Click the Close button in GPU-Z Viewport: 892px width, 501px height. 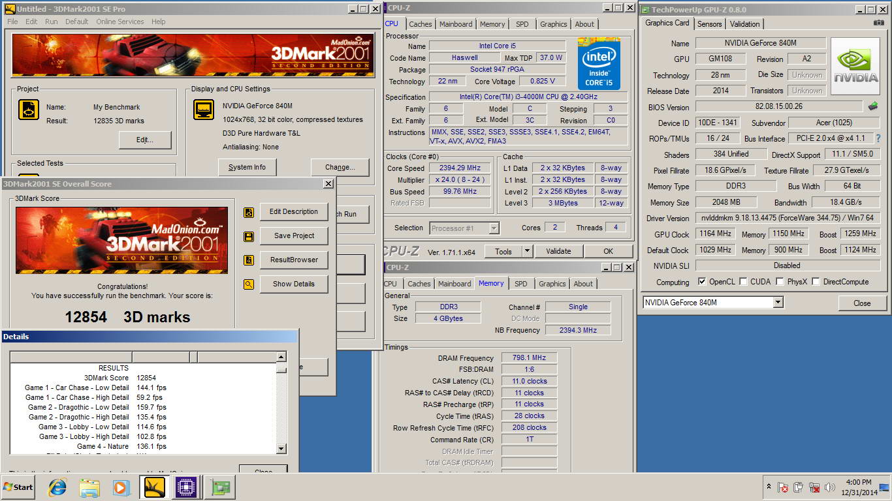[862, 303]
